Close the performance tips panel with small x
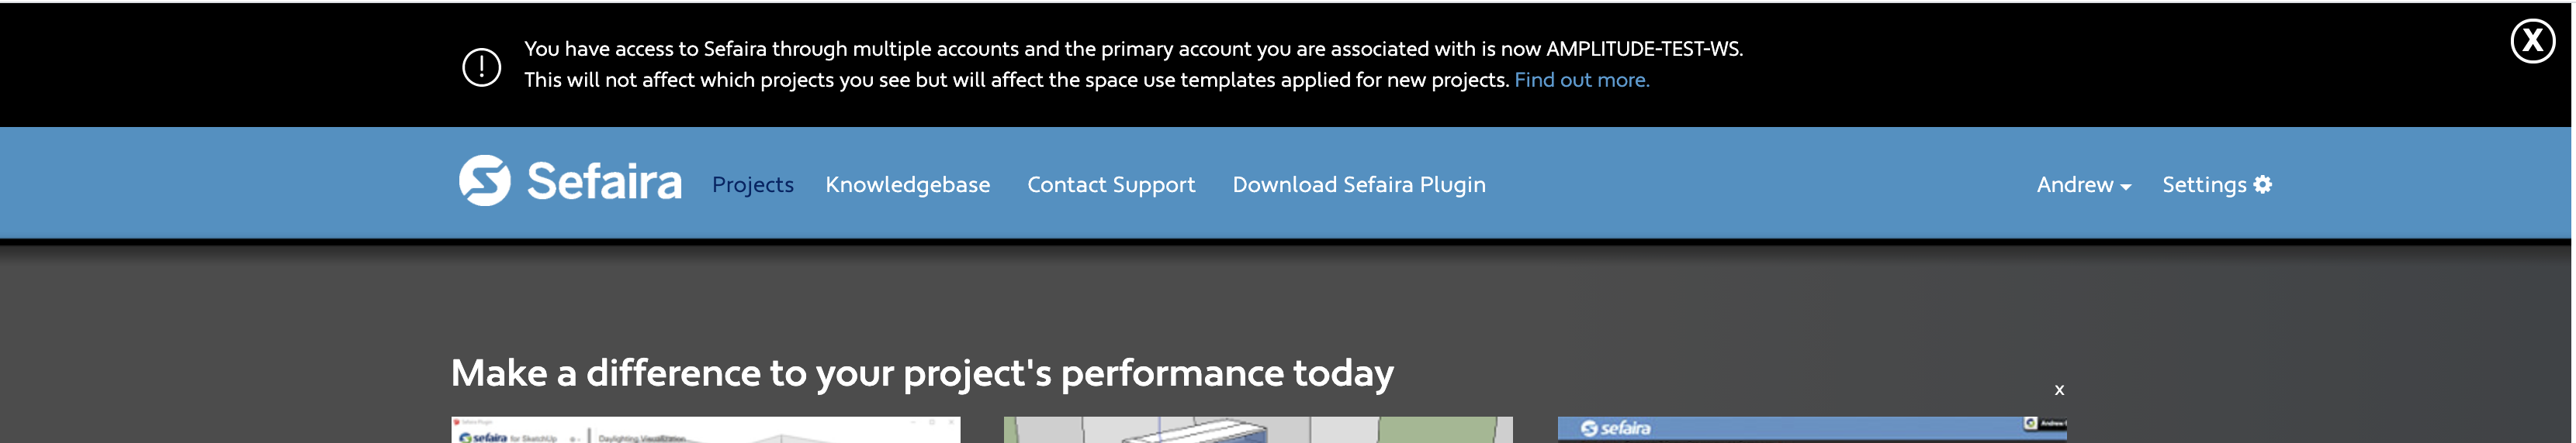 (2059, 390)
